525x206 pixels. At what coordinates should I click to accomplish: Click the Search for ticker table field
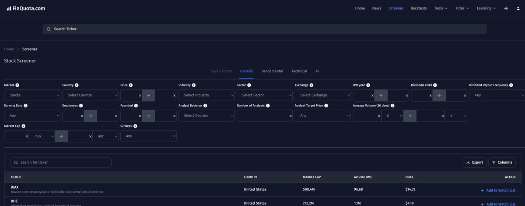61,162
